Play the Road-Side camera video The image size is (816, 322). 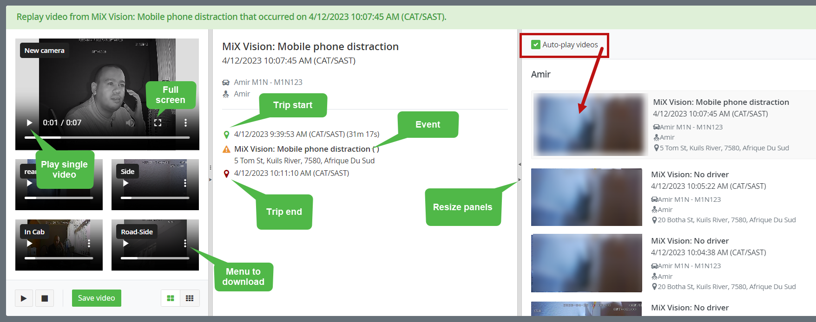point(125,243)
